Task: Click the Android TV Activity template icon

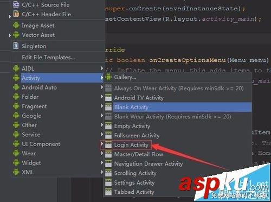Action: click(108, 98)
